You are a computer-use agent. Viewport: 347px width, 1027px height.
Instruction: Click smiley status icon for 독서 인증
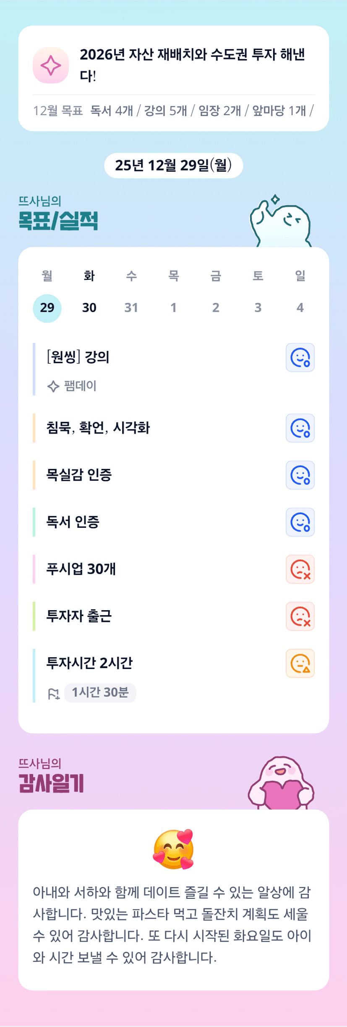tap(300, 522)
